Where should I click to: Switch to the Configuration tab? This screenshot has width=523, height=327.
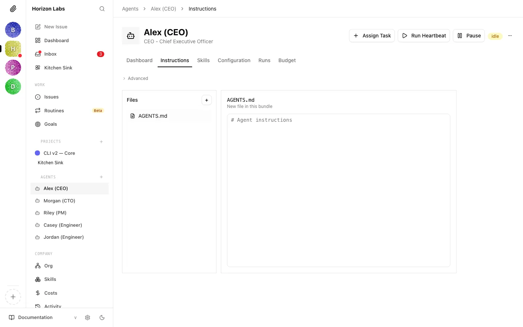[x=234, y=60]
